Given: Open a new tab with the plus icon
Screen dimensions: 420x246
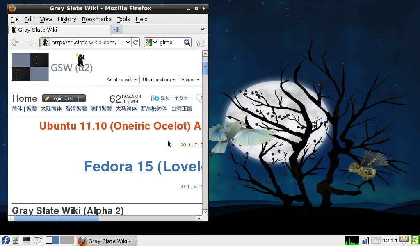Looking at the screenshot, I should (116, 30).
